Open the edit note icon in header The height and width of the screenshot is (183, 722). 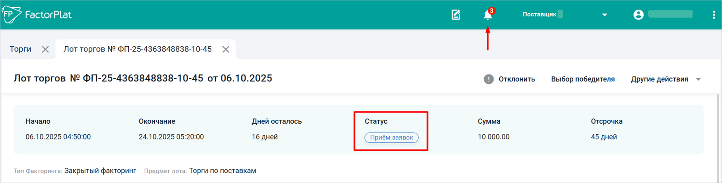pyautogui.click(x=456, y=15)
